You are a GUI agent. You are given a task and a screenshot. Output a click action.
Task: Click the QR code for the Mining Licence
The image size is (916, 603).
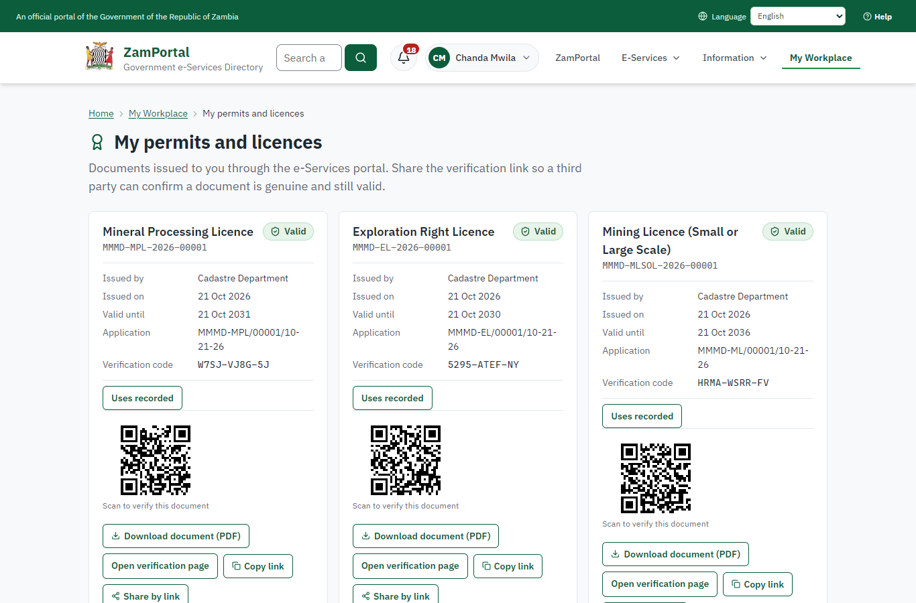point(656,478)
